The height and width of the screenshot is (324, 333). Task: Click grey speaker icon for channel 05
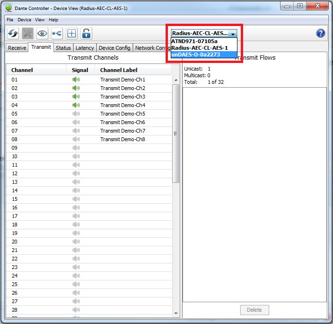point(76,114)
